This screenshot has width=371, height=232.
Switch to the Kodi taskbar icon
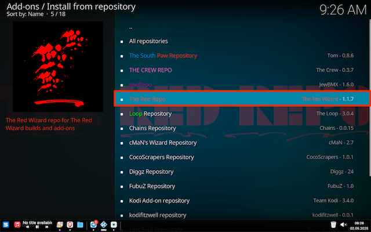coord(104,224)
